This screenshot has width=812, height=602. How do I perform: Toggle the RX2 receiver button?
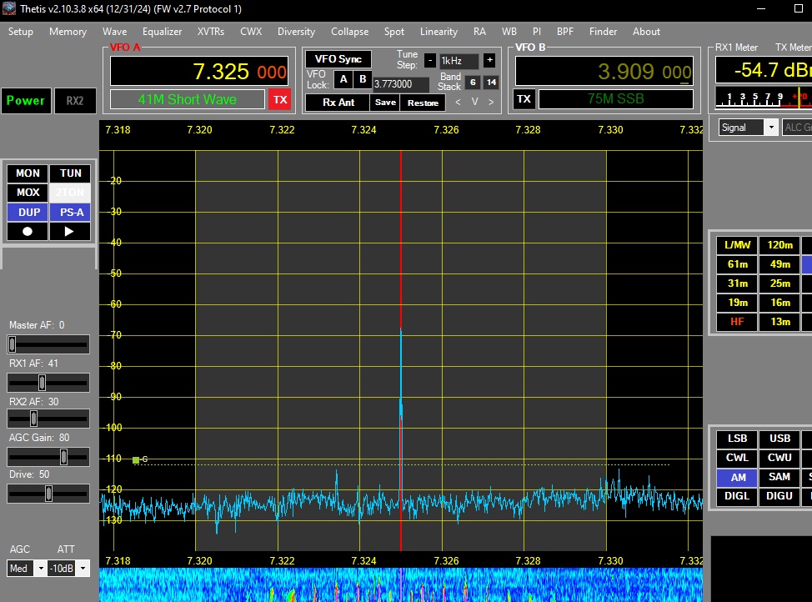[75, 101]
